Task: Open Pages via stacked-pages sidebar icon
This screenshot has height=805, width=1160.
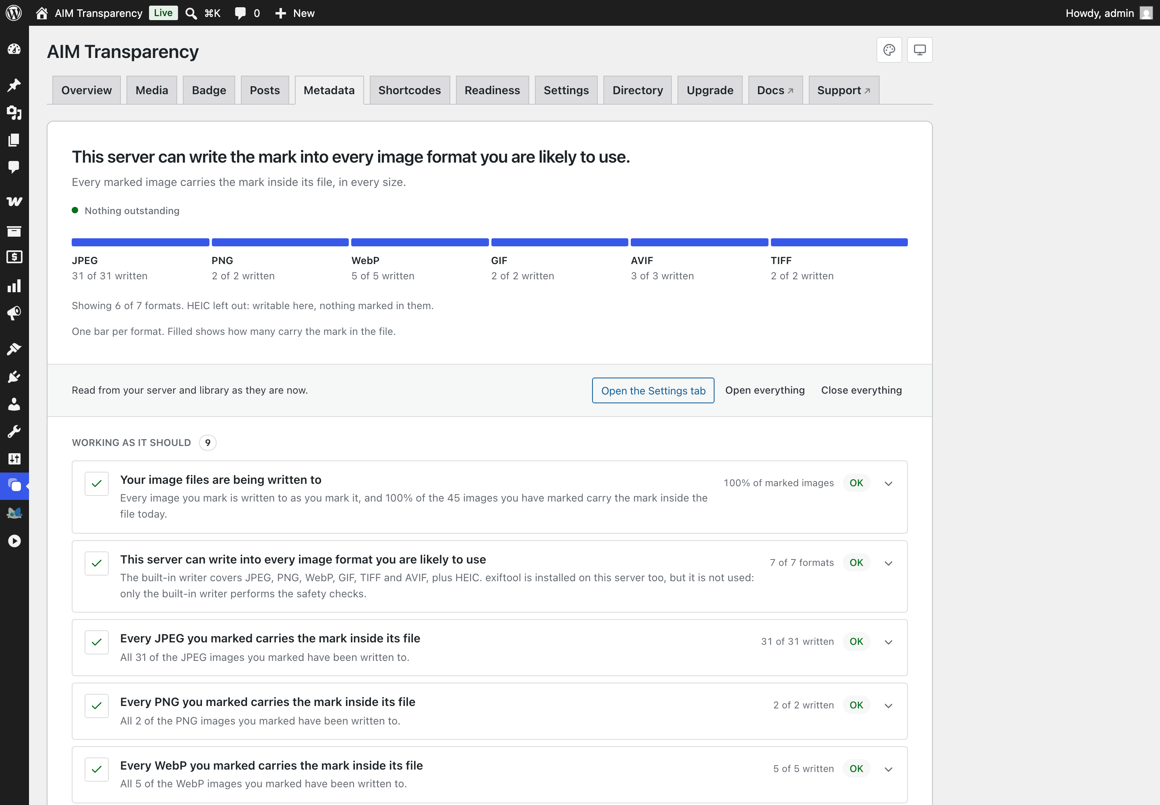Action: (14, 140)
